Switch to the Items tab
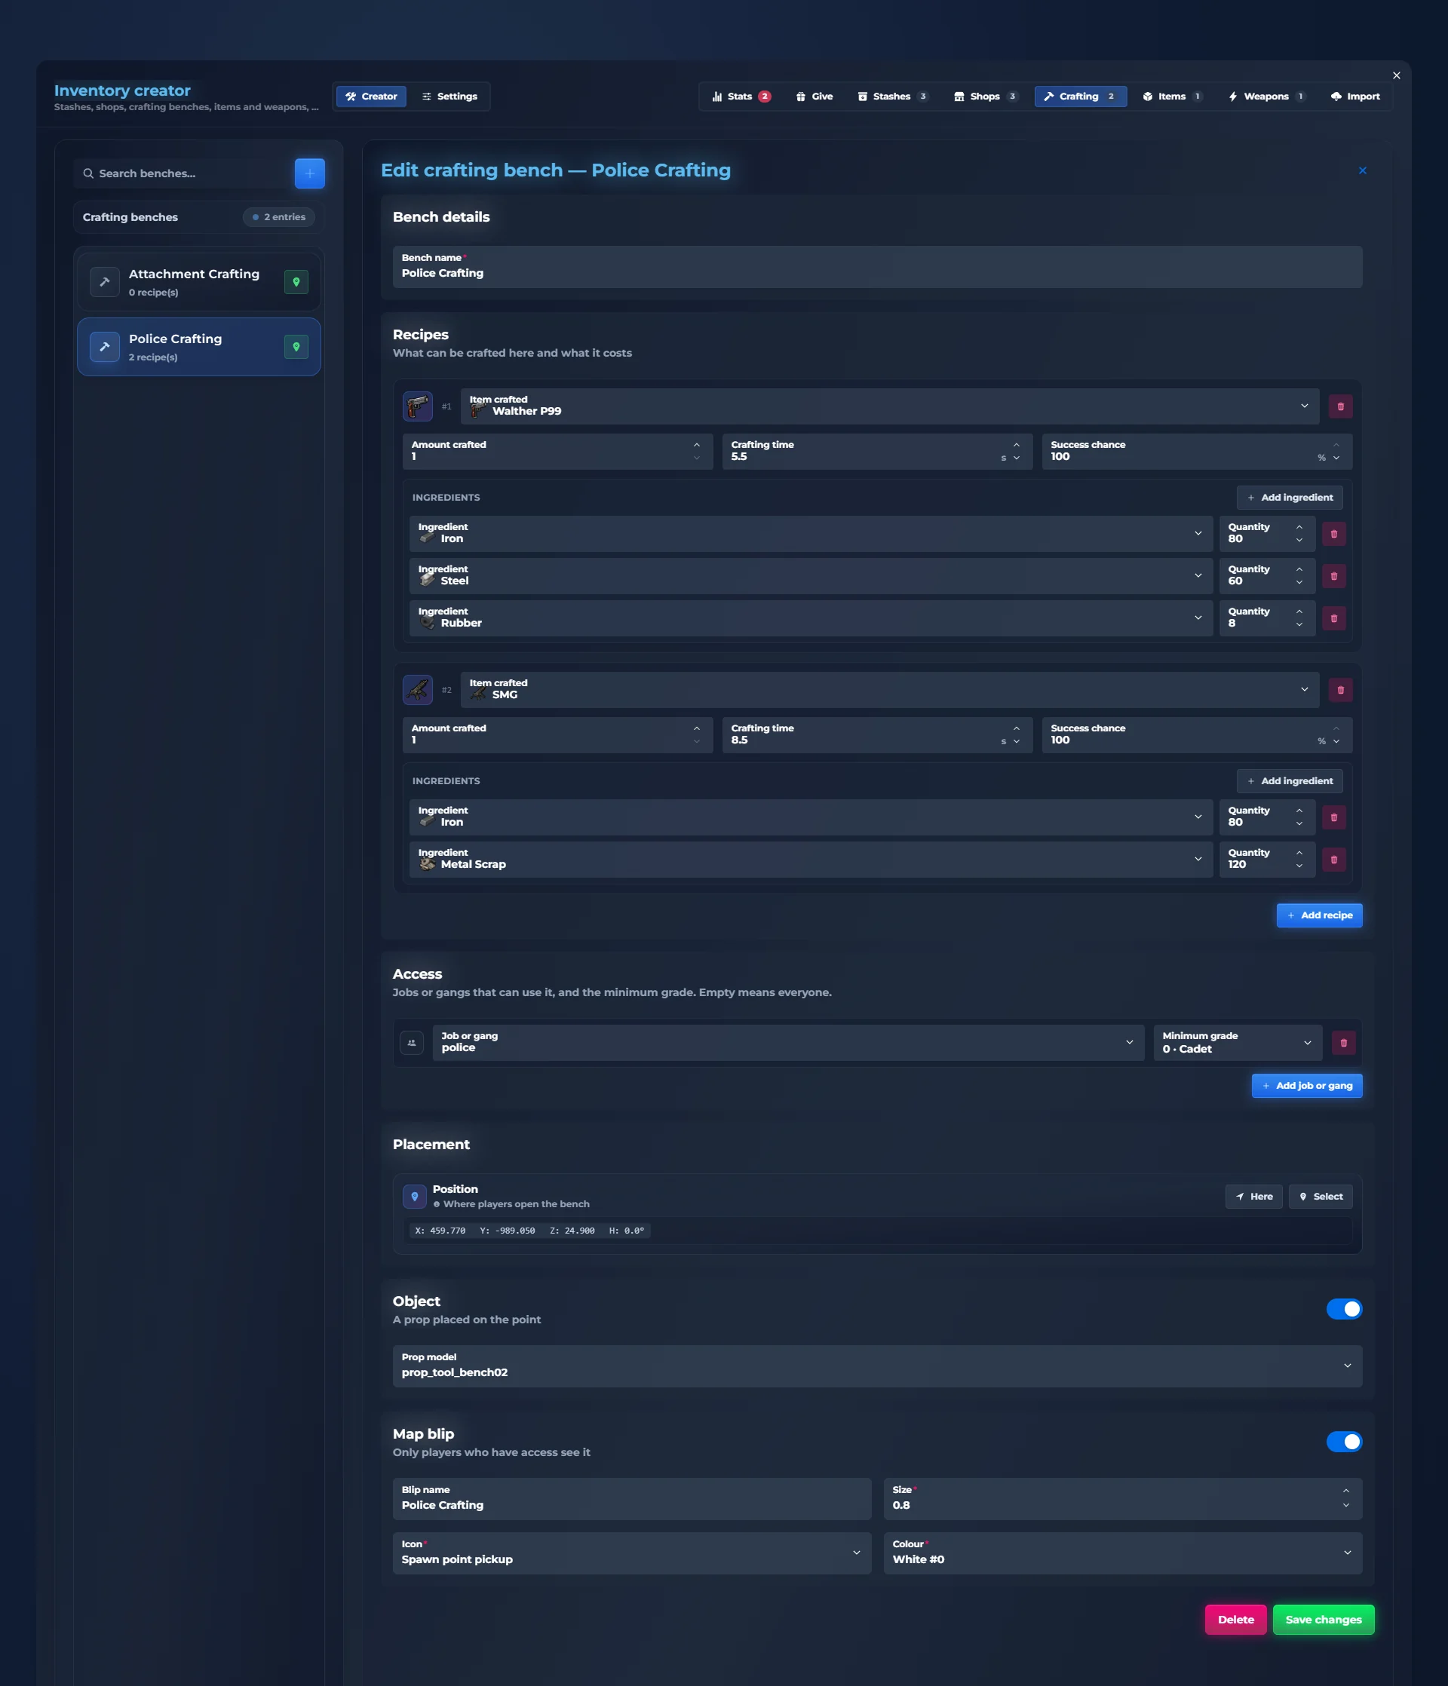The height and width of the screenshot is (1686, 1448). (x=1171, y=96)
